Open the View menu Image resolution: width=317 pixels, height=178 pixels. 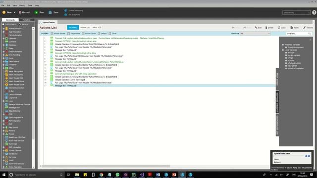(15, 5)
